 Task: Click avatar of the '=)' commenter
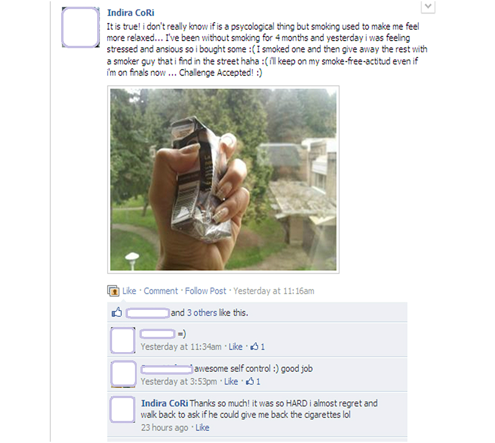tap(123, 340)
